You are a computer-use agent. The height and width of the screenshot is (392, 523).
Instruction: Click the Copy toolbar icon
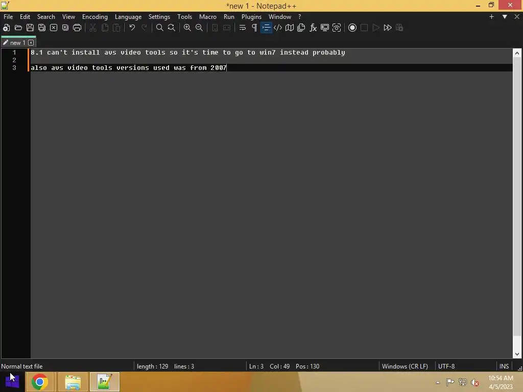pos(105,28)
